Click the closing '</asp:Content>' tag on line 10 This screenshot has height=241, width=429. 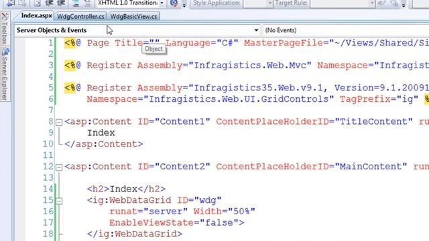click(x=104, y=144)
